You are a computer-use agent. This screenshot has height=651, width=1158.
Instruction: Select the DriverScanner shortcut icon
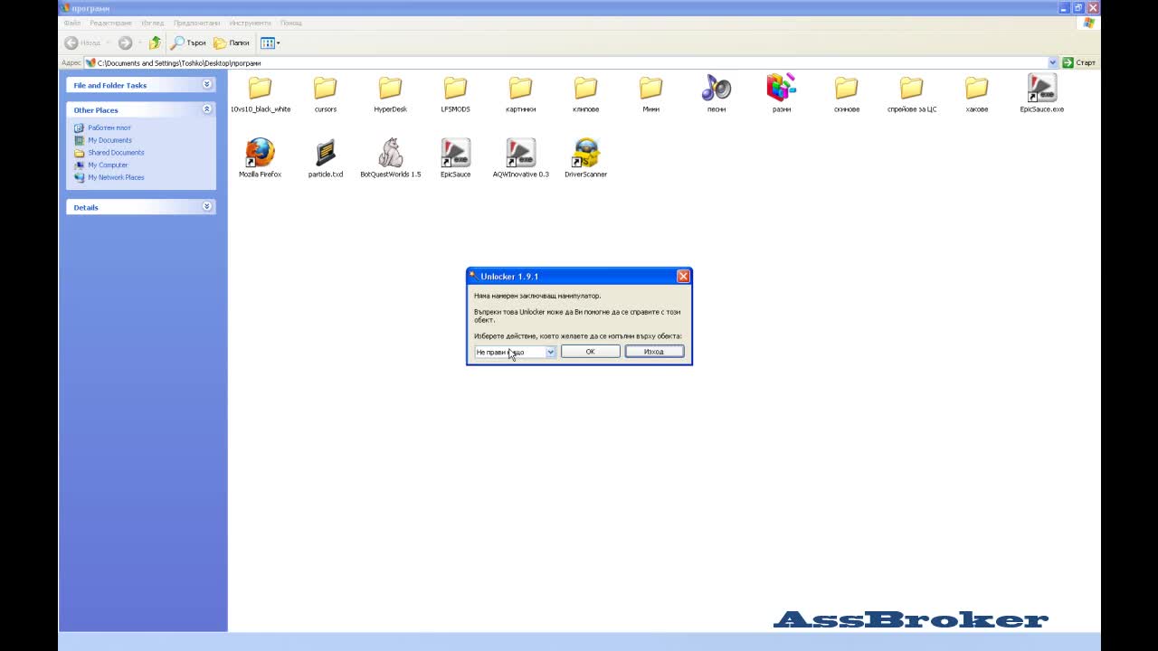click(x=586, y=153)
